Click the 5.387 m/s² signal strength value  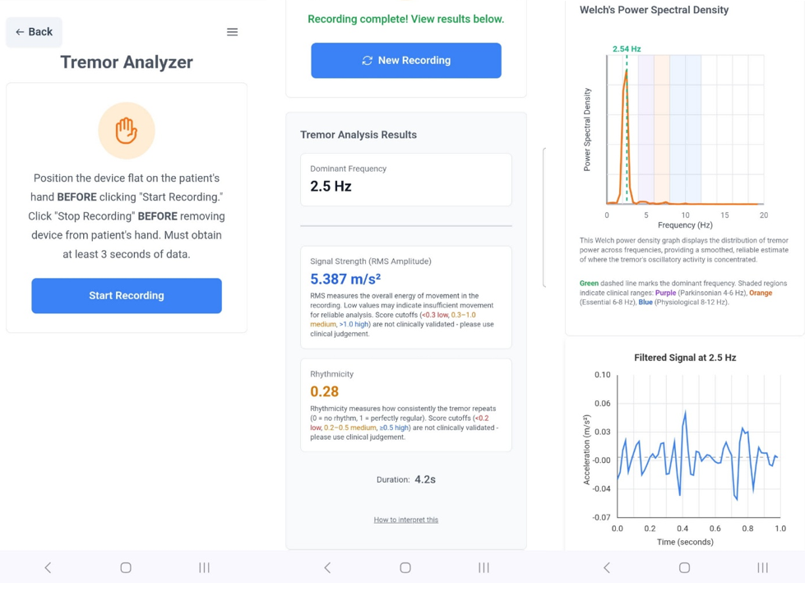(x=345, y=279)
